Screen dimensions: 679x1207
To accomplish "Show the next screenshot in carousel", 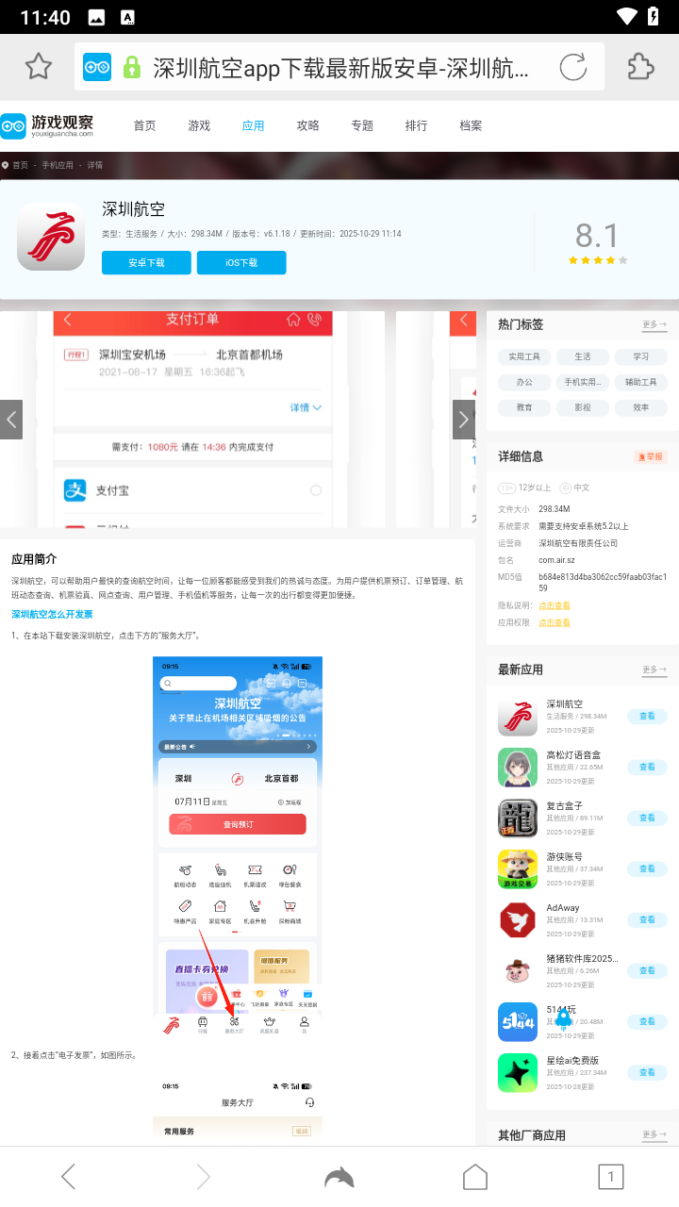I will pos(463,420).
